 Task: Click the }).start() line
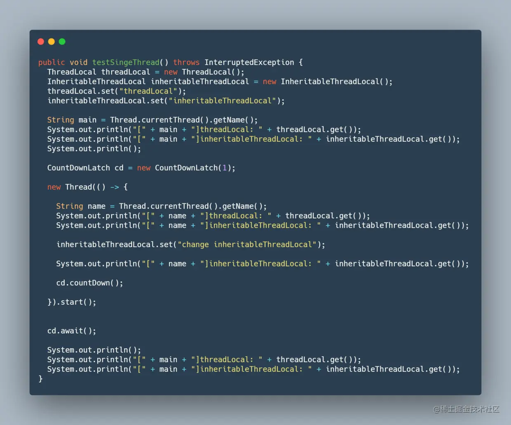click(x=72, y=302)
